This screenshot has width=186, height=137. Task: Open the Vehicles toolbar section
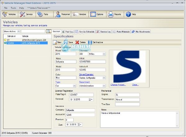point(9,14)
